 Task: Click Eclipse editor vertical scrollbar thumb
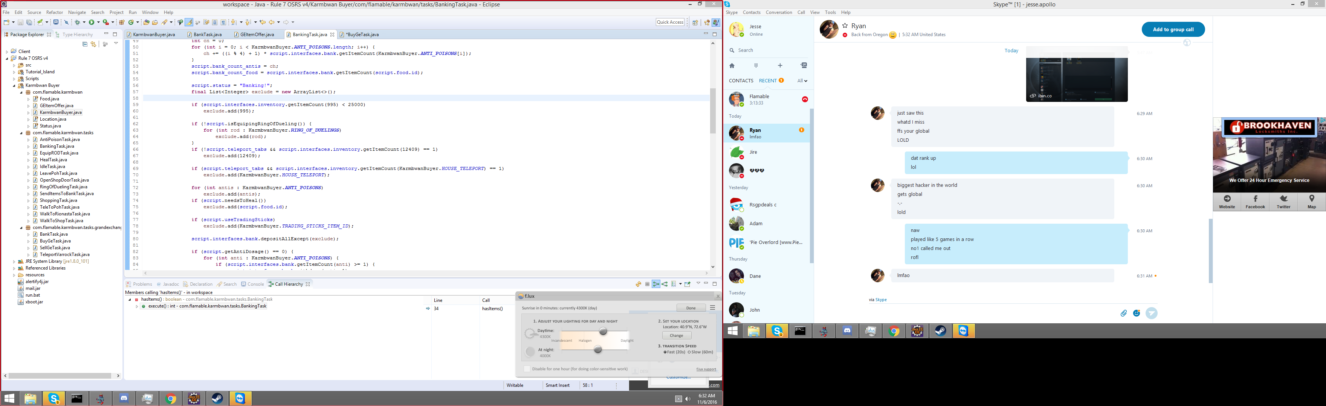coord(713,111)
